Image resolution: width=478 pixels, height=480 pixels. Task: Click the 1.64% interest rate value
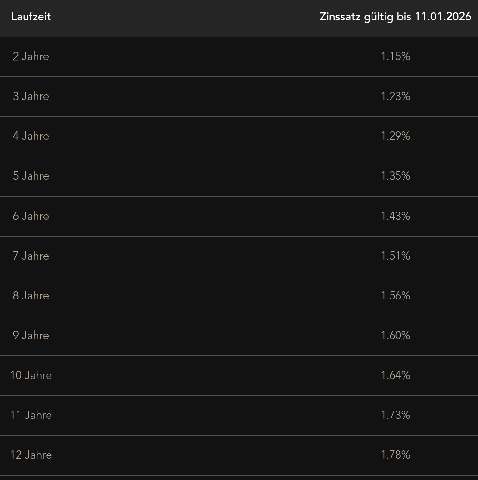tap(395, 375)
